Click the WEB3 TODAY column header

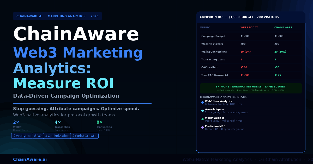(249, 27)
